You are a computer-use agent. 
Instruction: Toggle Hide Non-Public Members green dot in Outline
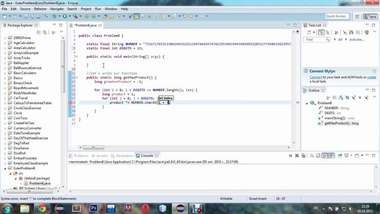click(360, 97)
